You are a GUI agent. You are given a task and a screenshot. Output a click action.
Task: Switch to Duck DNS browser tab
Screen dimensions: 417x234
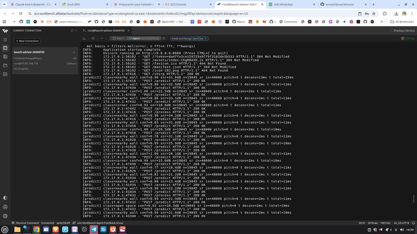[x=85, y=5]
